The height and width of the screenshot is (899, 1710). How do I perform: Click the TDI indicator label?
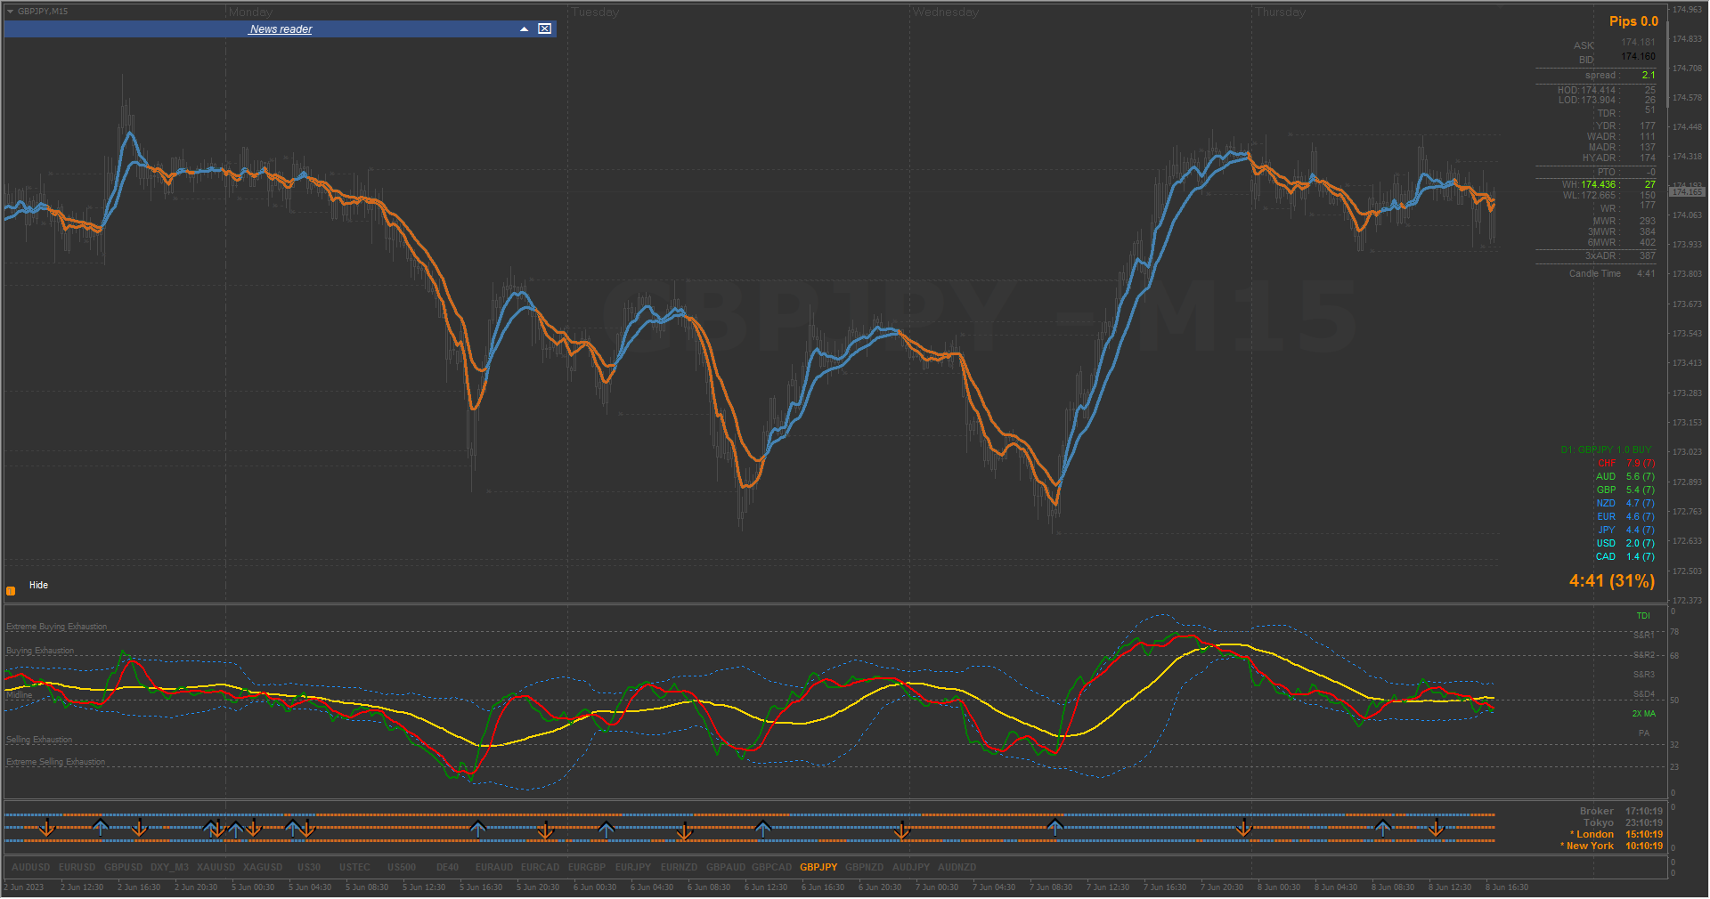tap(1643, 616)
